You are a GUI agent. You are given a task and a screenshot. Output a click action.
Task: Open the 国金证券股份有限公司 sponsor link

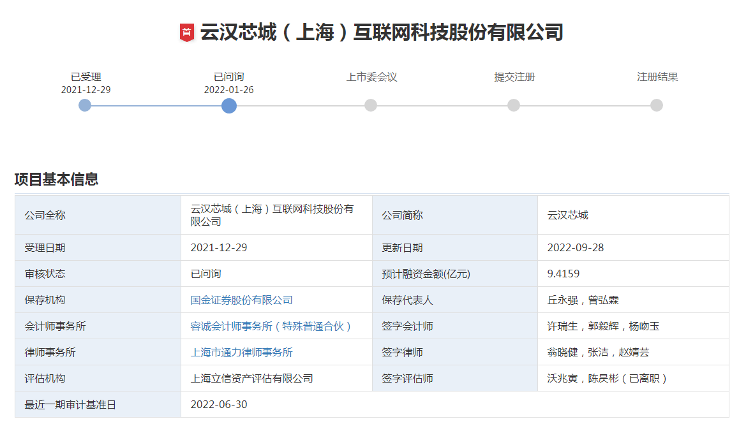click(x=241, y=300)
